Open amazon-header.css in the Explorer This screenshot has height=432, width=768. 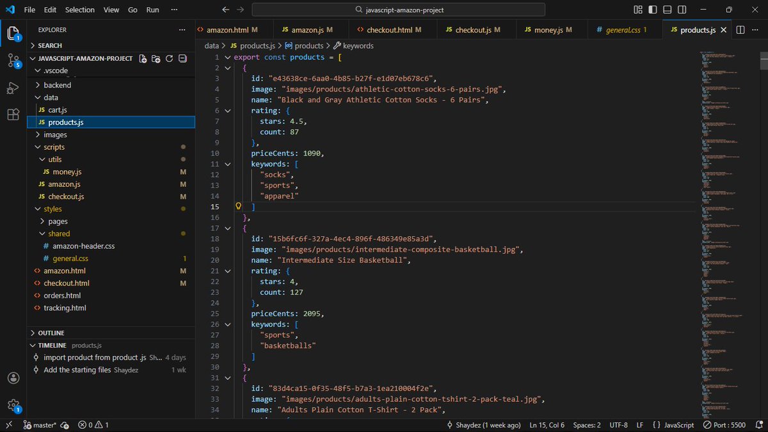[111, 246]
